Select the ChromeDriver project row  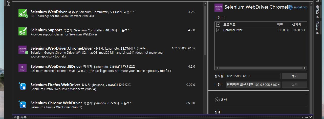coord(261,30)
